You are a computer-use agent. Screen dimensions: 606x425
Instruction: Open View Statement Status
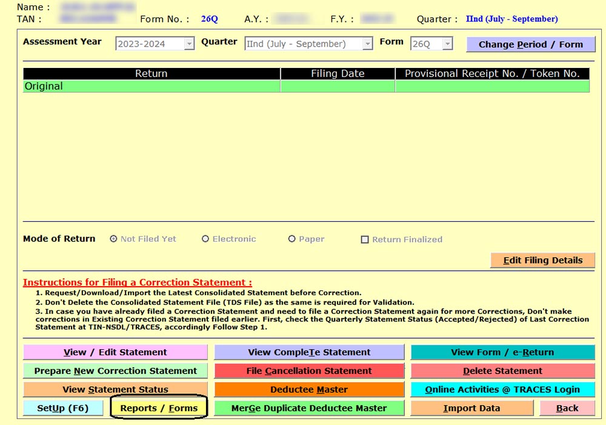pos(115,389)
